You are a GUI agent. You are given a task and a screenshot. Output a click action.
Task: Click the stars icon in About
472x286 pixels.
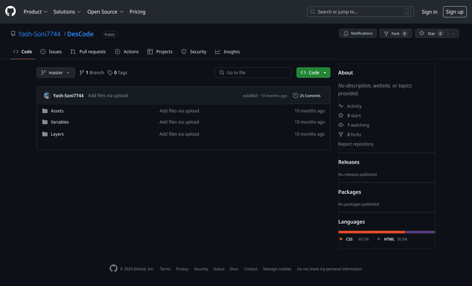click(x=341, y=115)
